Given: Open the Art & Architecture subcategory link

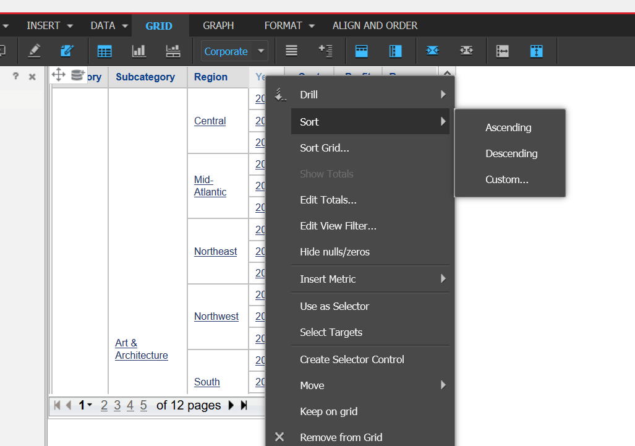Looking at the screenshot, I should click(142, 349).
